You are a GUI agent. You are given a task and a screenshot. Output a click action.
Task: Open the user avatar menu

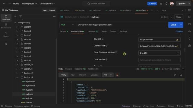tap(172, 4)
